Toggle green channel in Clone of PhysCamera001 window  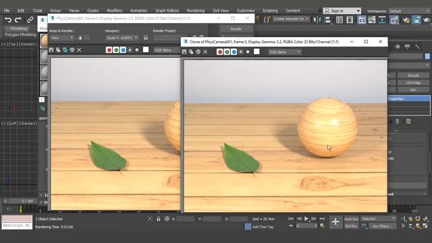tap(227, 52)
